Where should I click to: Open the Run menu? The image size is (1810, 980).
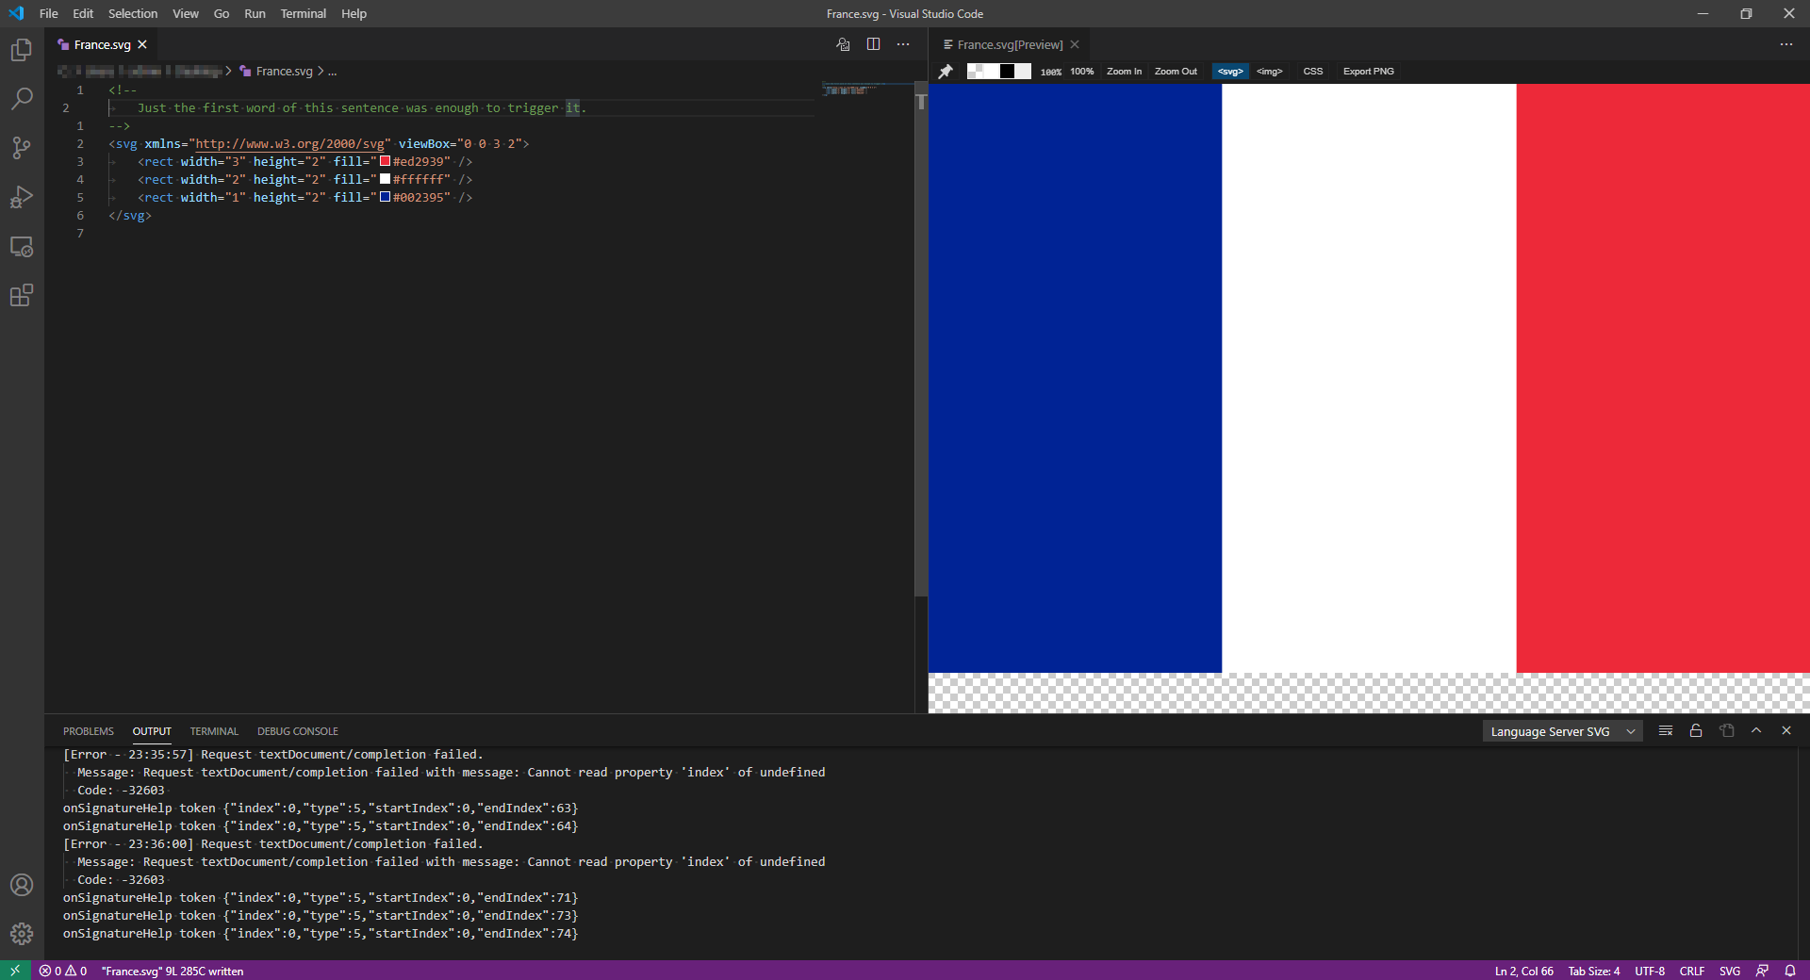click(x=255, y=13)
